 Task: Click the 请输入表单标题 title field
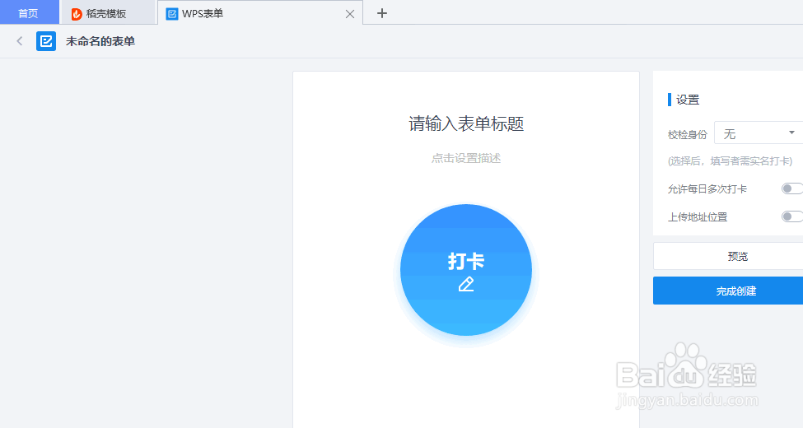coord(466,123)
